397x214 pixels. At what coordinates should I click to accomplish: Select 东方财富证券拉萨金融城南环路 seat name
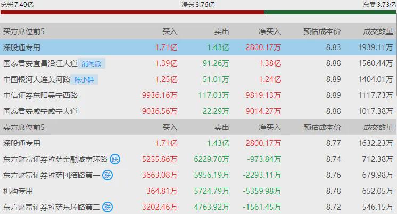point(55,159)
